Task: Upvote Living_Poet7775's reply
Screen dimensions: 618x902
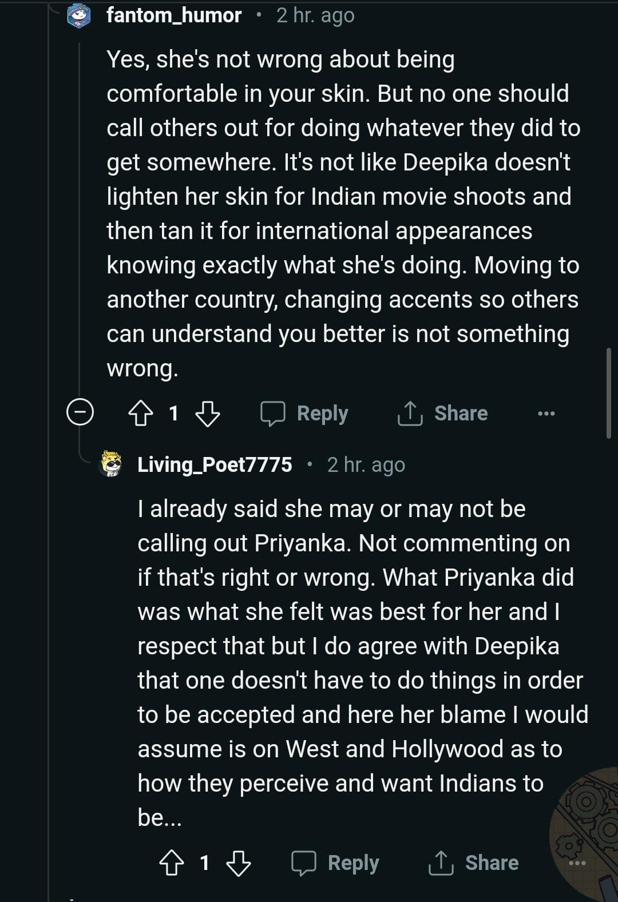Action: tap(171, 863)
